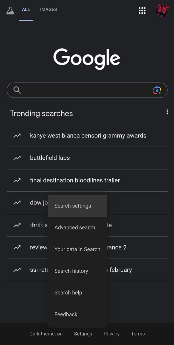The height and width of the screenshot is (345, 174).
Task: Toggle dark theme off
Action: [x=46, y=334]
